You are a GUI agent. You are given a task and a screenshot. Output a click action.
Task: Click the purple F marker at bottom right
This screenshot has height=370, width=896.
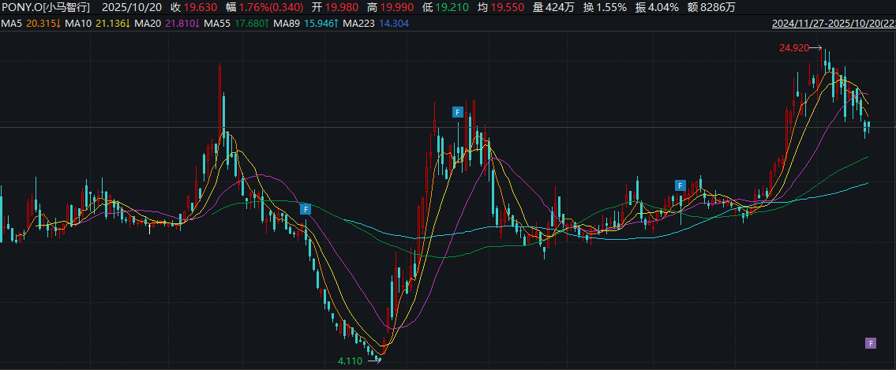[x=871, y=343]
